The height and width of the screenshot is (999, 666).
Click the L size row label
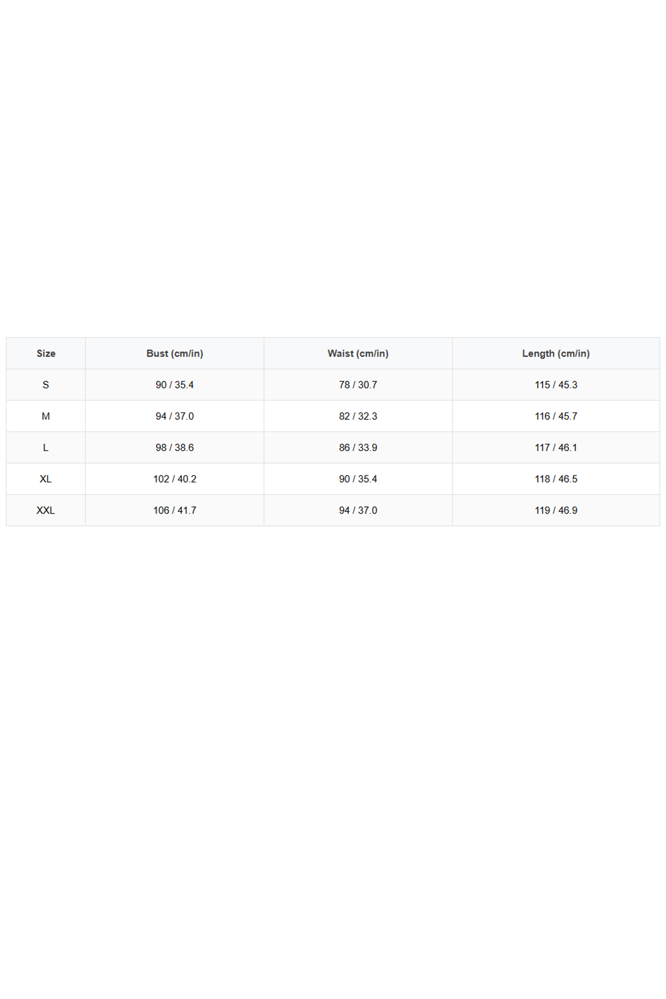pos(46,447)
